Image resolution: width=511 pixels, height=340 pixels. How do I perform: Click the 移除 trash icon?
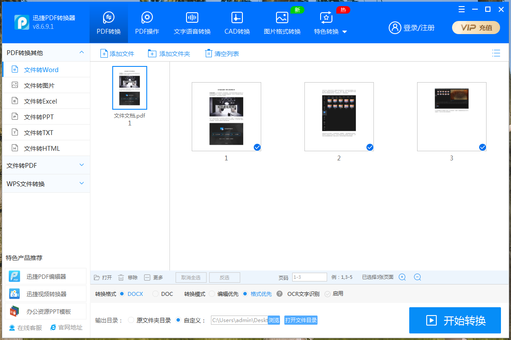click(x=121, y=278)
